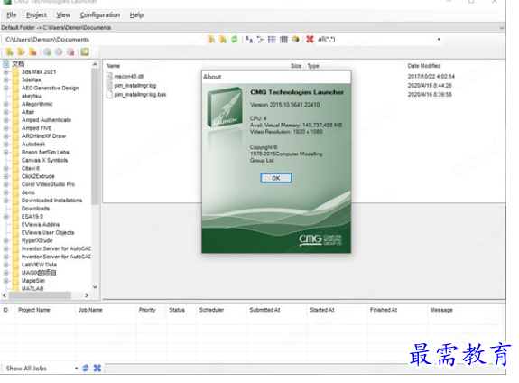The width and height of the screenshot is (519, 383).
Task: Click the tree horizontal scroll right arrow
Action: point(87,295)
